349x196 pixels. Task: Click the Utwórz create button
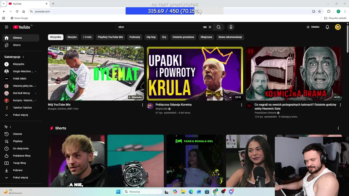pos(313,27)
